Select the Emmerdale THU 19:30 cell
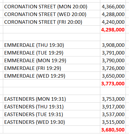This screenshot has height=136, width=129. click(x=51, y=45)
